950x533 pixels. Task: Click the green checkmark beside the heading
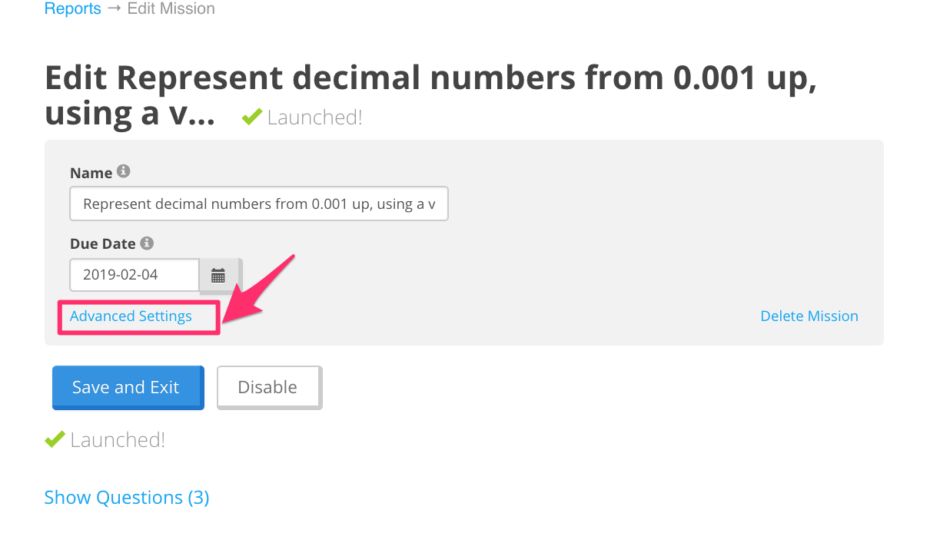pos(251,117)
